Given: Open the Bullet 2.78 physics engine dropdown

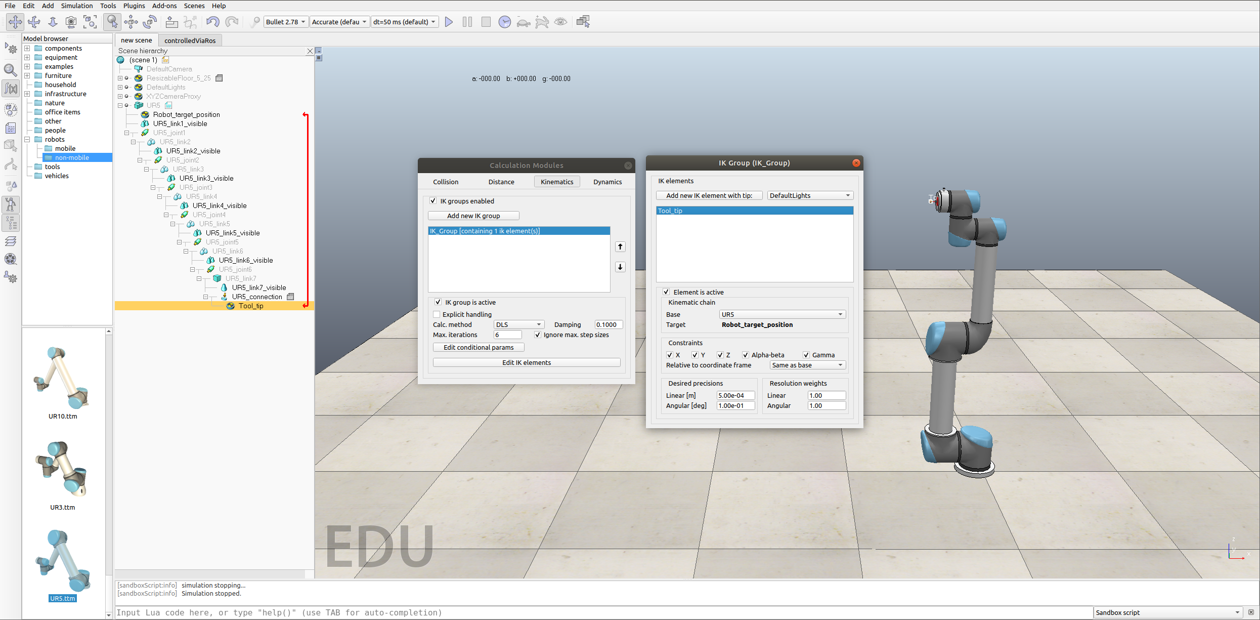Looking at the screenshot, I should tap(286, 22).
